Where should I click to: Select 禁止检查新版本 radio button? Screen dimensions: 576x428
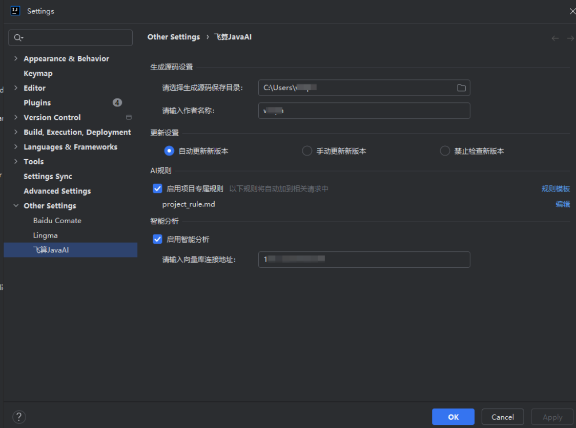coord(445,151)
